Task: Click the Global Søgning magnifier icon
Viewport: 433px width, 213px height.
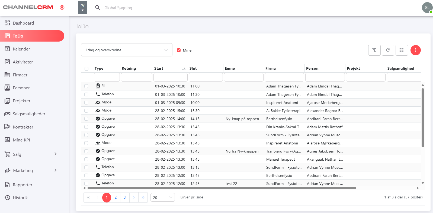Action: coord(98,8)
